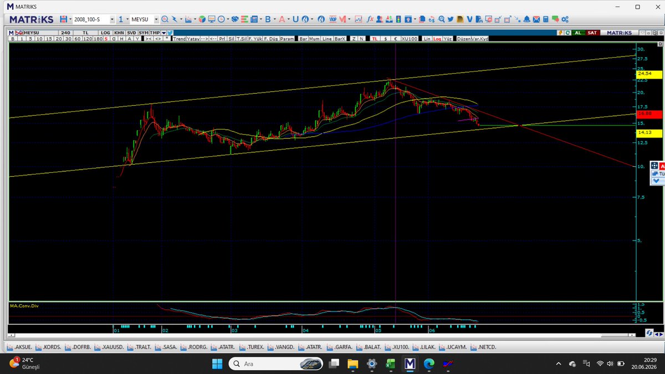Image resolution: width=665 pixels, height=374 pixels.
Task: Click the red M icon in toolbar
Action: (342, 19)
